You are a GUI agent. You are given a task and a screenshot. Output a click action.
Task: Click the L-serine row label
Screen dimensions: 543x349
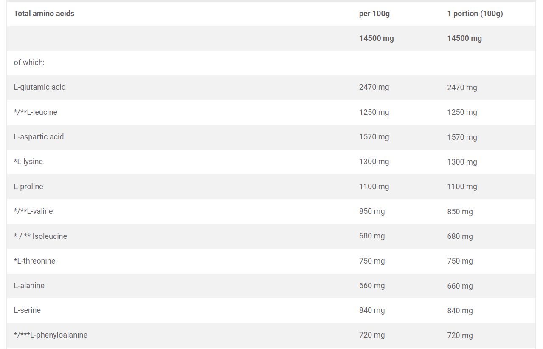tap(27, 310)
